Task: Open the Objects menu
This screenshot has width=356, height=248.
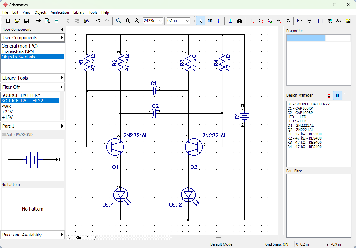Action: coord(41,12)
